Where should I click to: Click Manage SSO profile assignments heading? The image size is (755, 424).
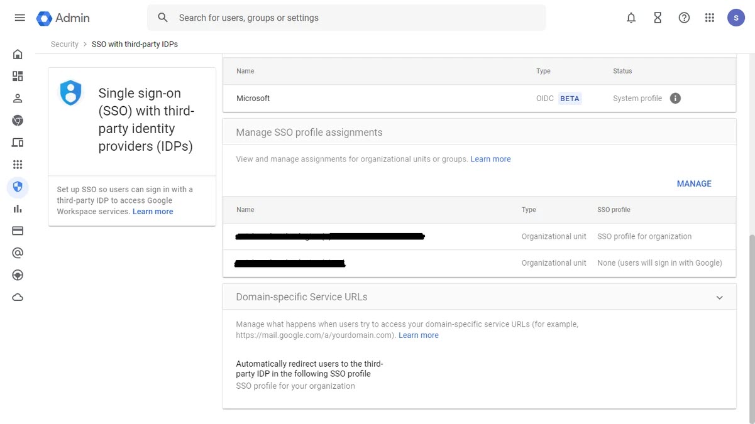pos(309,133)
